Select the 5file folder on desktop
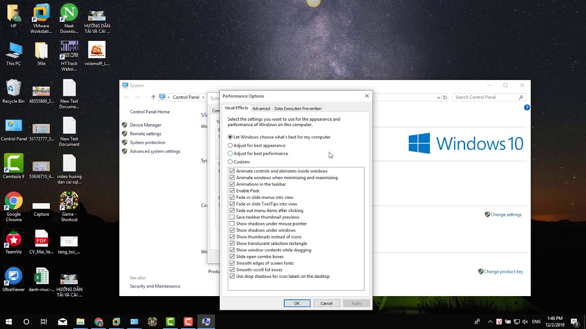 41,54
